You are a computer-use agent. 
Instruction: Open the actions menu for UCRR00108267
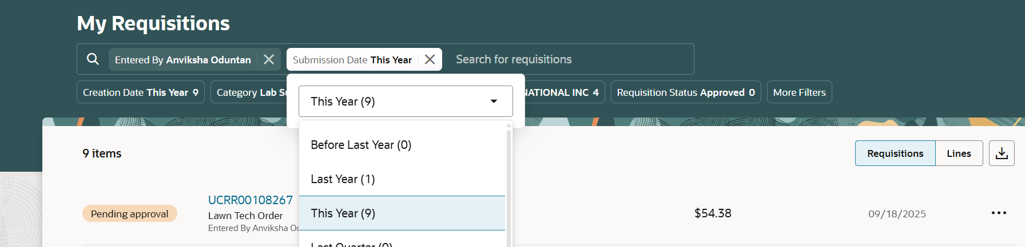999,213
